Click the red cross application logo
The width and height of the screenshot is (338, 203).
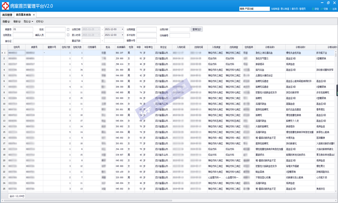[5, 6]
